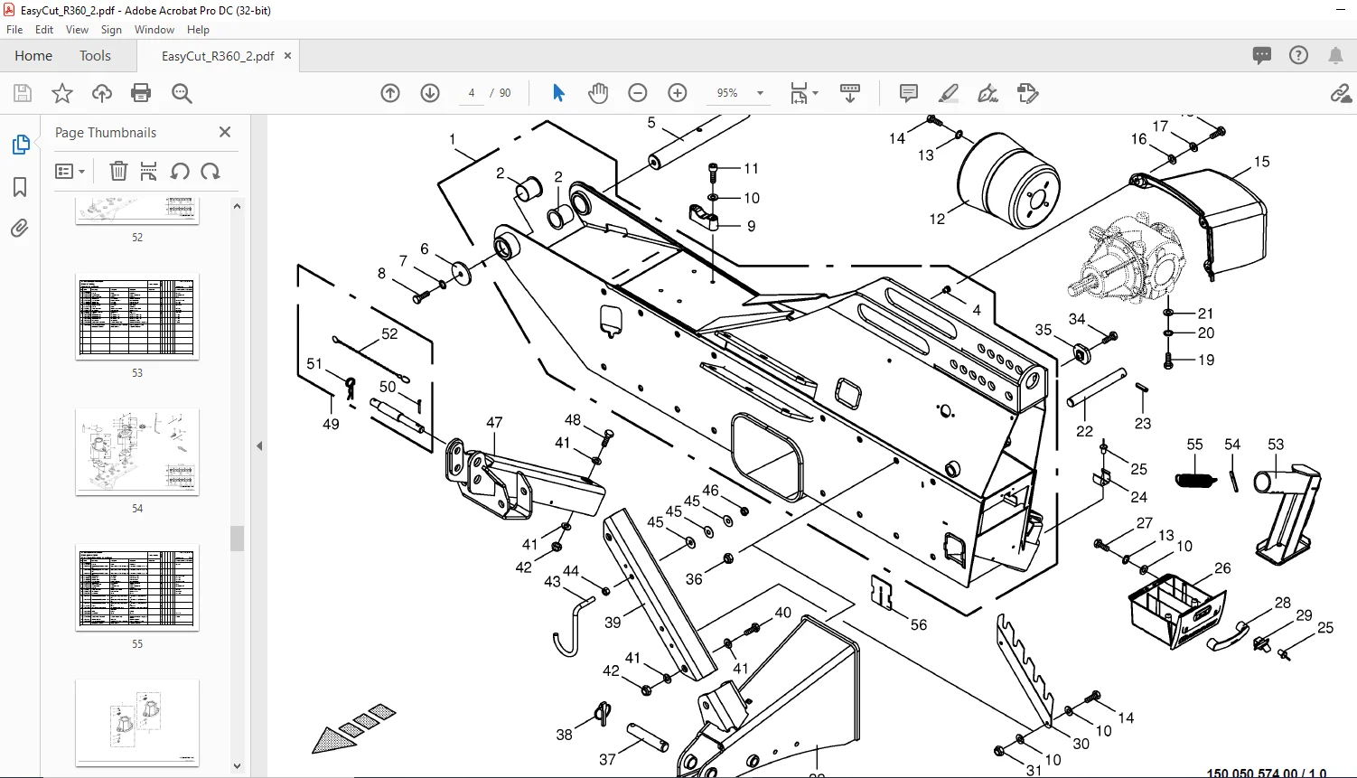Click the scrolling mode icon
Image resolution: width=1357 pixels, height=778 pixels.
[850, 93]
